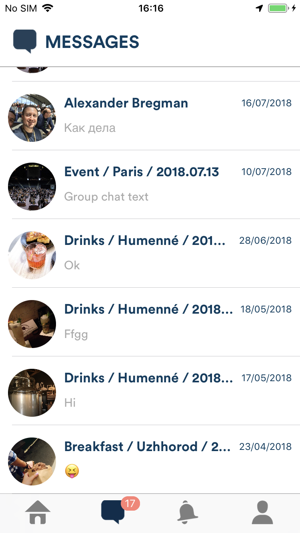Open Alexander Bregman conversation
This screenshot has height=533, width=300.
click(x=150, y=116)
